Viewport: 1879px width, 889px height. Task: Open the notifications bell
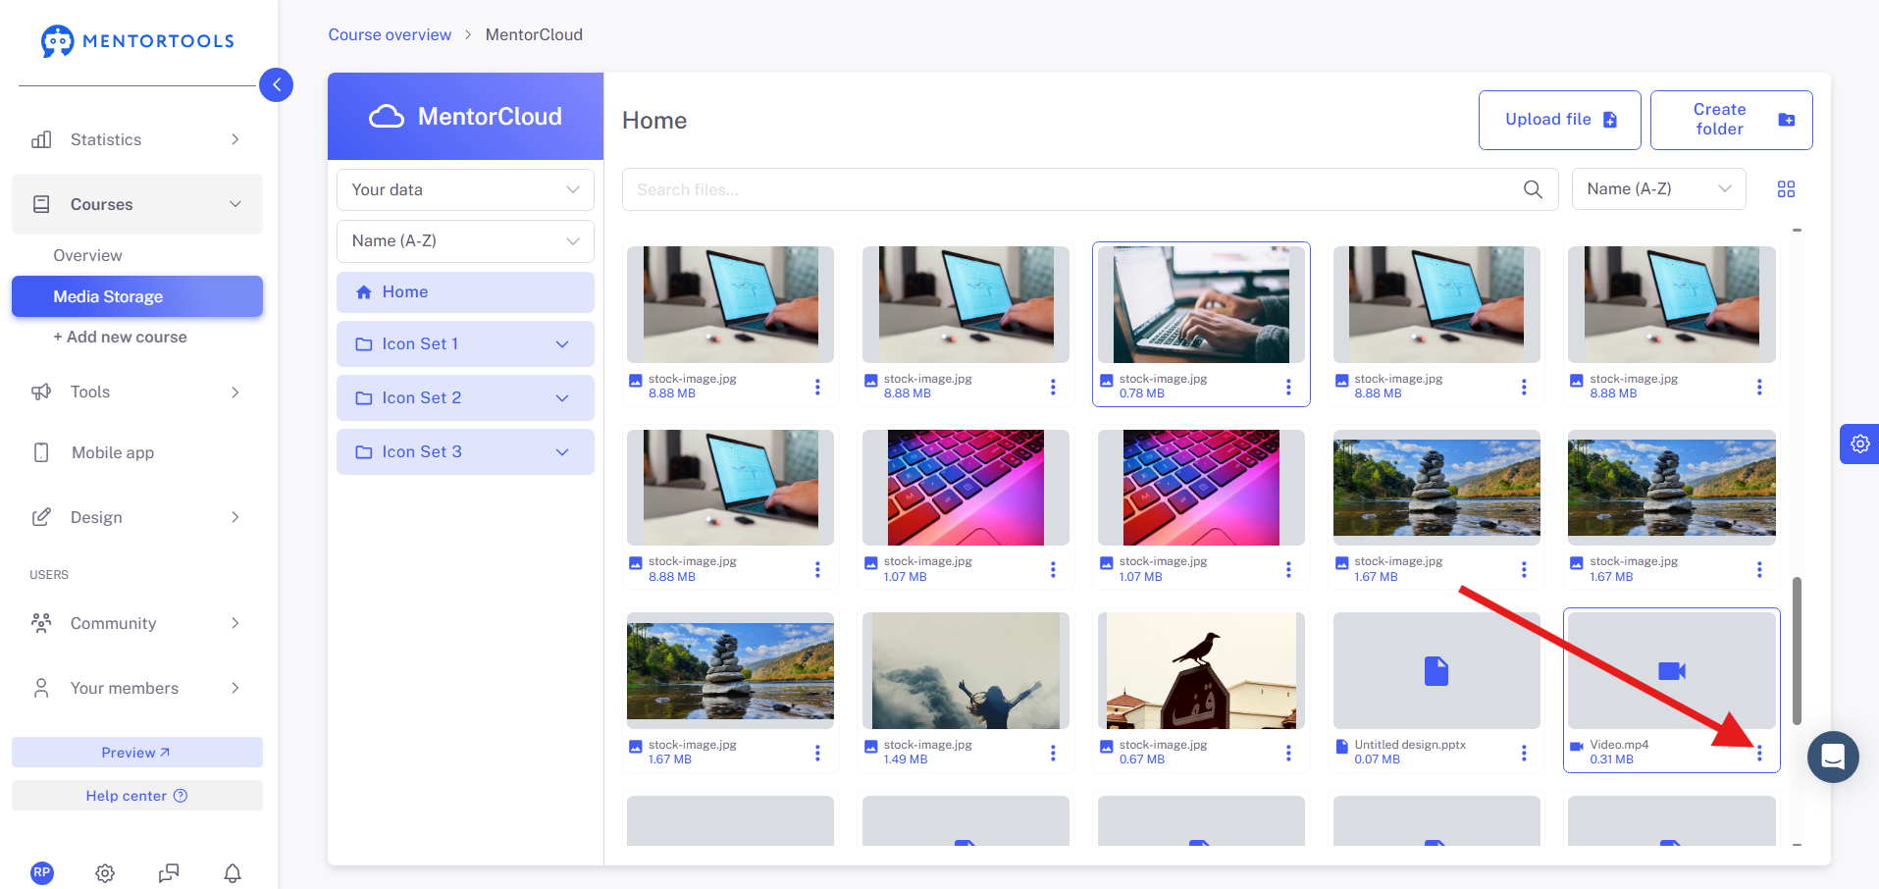click(x=233, y=873)
